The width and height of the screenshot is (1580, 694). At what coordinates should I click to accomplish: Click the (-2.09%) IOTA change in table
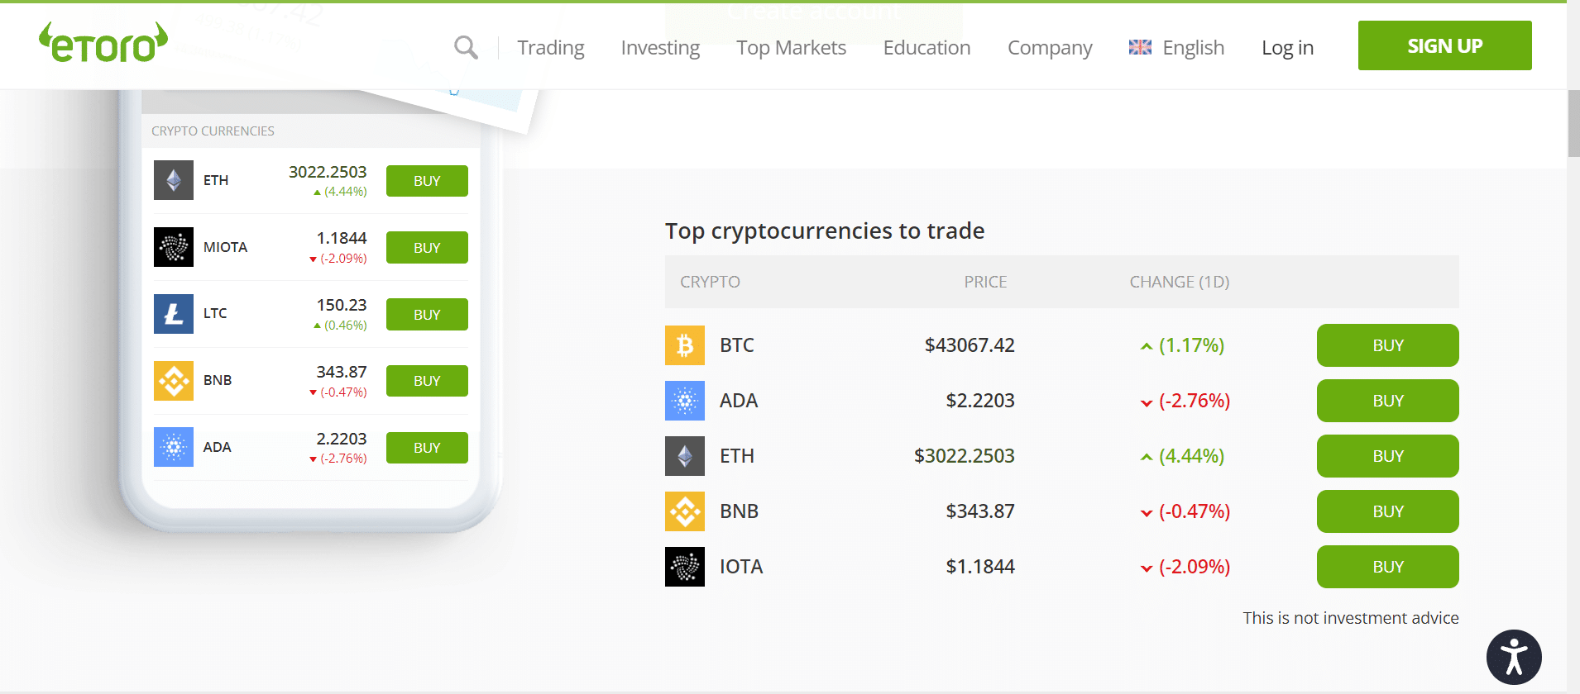pyautogui.click(x=1195, y=567)
